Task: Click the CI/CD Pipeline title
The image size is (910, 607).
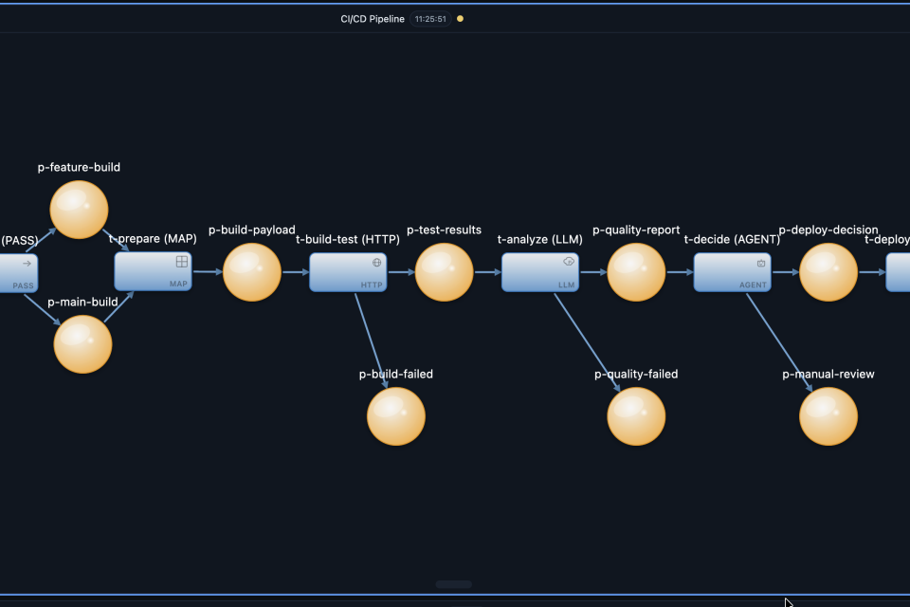Action: pyautogui.click(x=373, y=18)
